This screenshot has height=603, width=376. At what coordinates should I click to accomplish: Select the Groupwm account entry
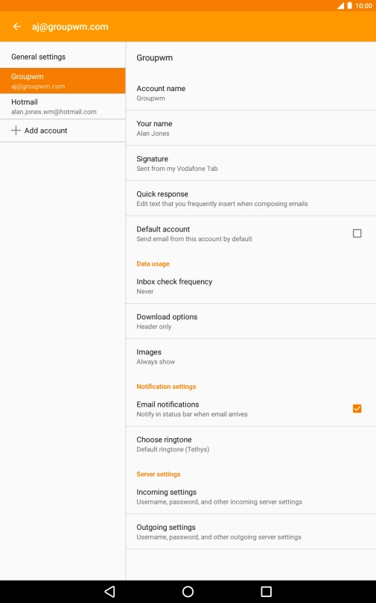click(63, 81)
